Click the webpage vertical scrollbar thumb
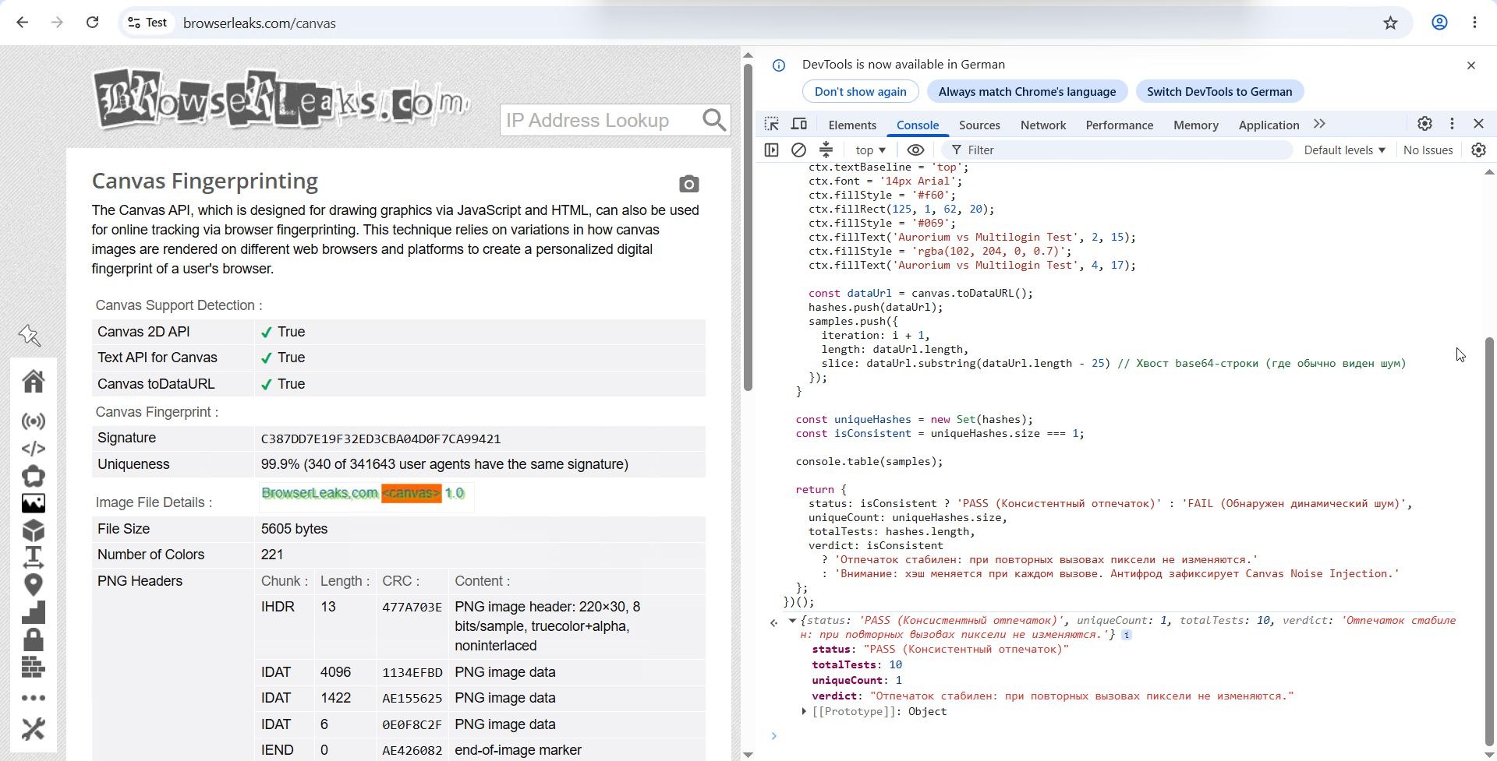Viewport: 1497px width, 761px height. pos(748,227)
